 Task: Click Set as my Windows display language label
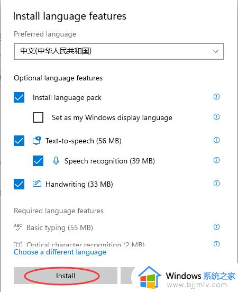point(112,117)
